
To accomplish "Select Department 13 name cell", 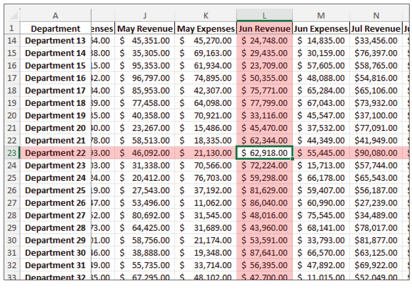I will point(55,41).
